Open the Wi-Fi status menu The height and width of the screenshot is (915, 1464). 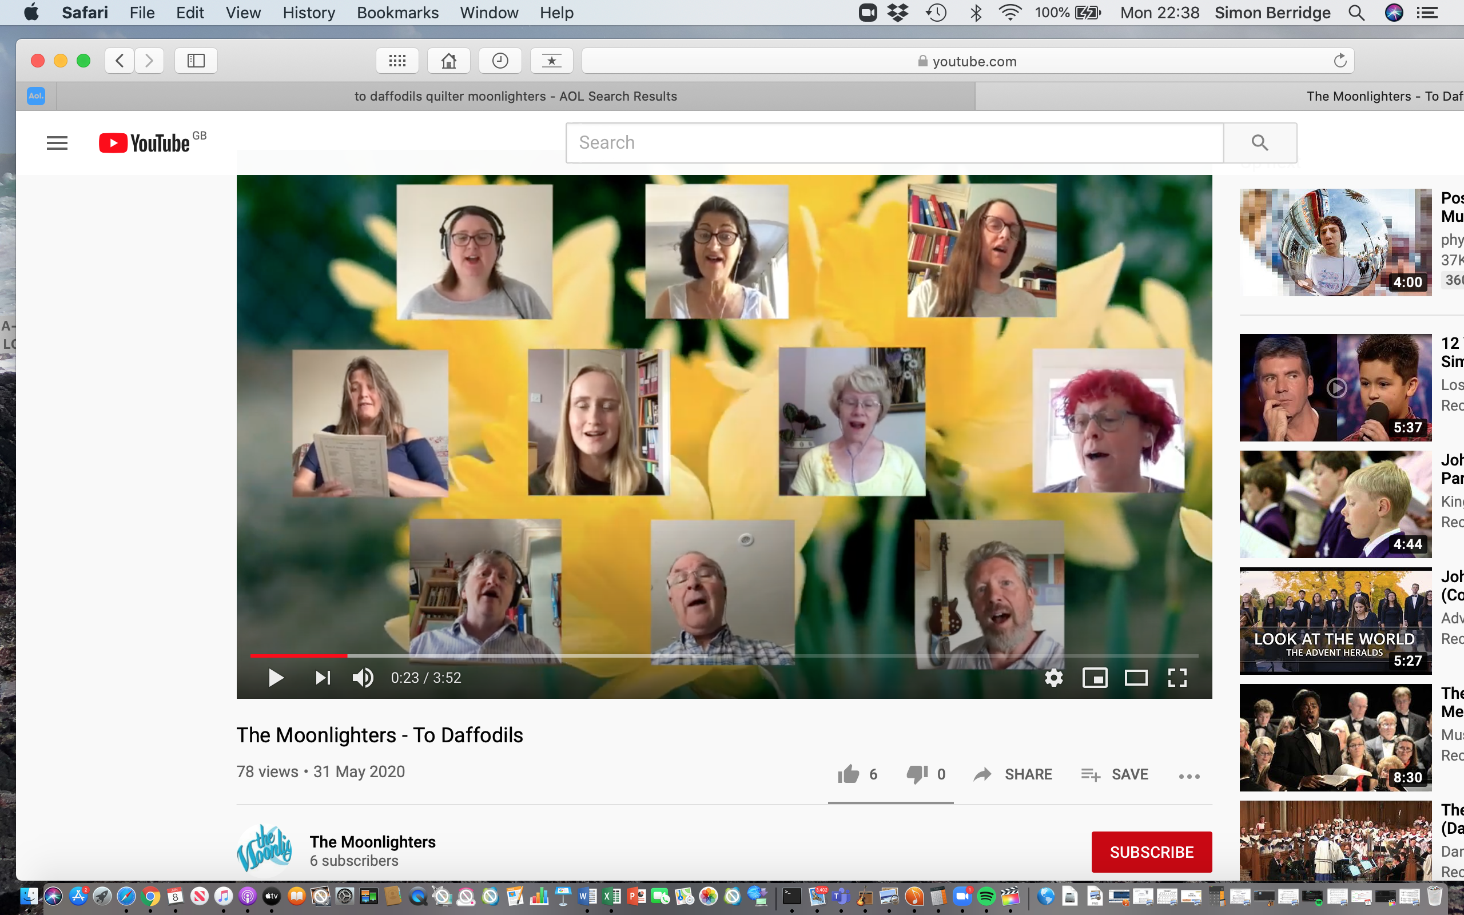(x=1010, y=13)
